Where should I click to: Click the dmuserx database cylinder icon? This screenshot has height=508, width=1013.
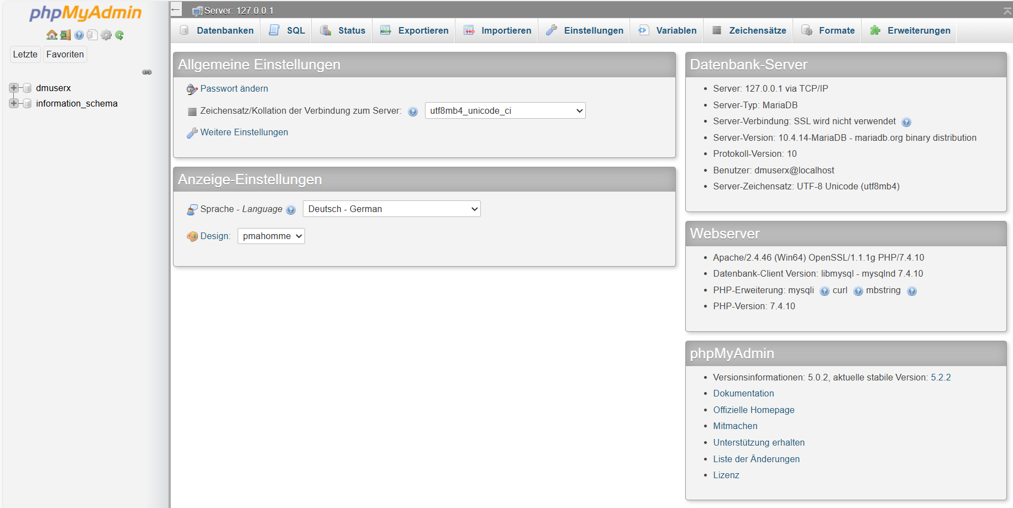click(27, 88)
